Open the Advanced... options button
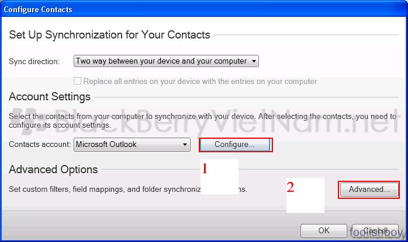408x242 pixels. click(369, 190)
